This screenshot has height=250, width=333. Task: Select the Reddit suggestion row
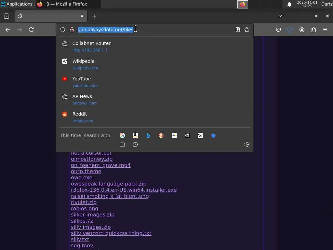pos(155,117)
